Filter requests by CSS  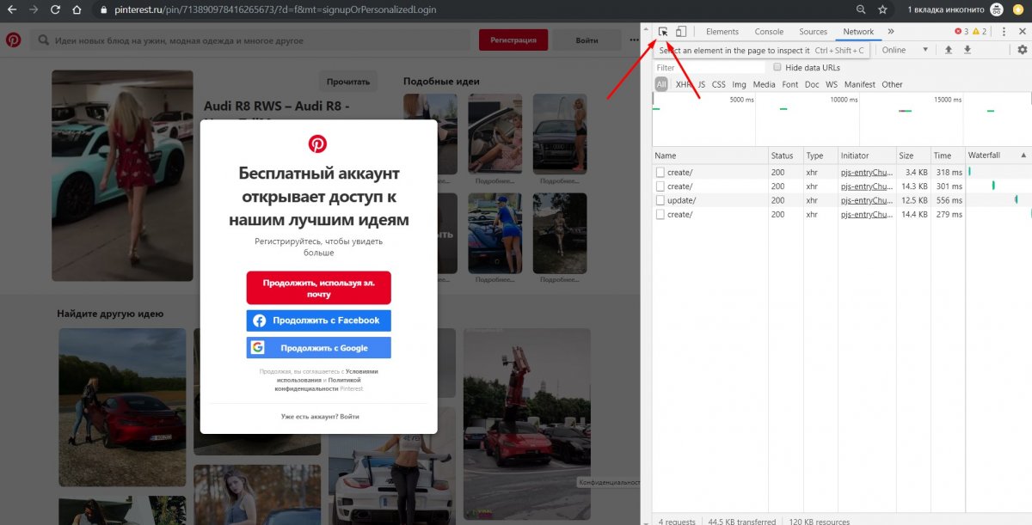tap(719, 84)
